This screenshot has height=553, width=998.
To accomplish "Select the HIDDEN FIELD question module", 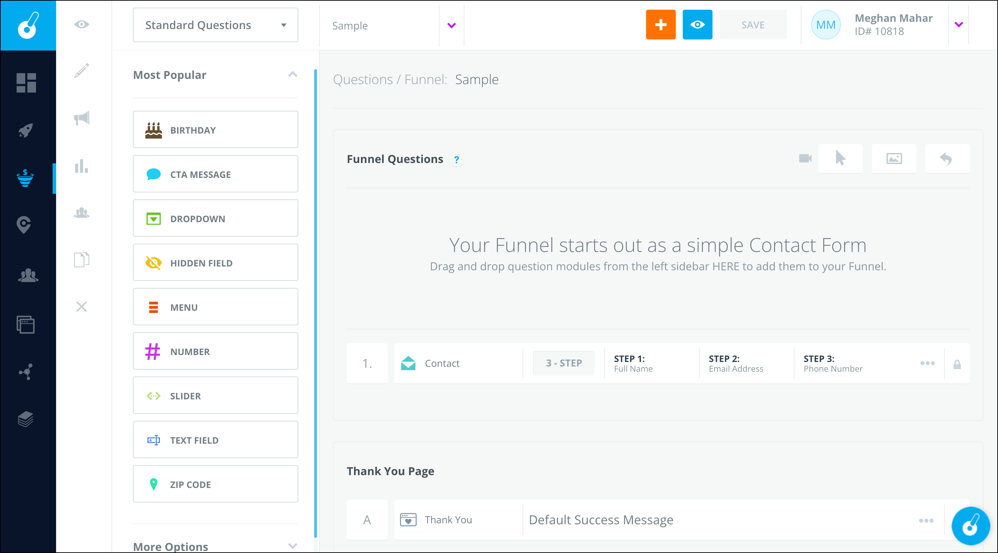I will click(215, 262).
